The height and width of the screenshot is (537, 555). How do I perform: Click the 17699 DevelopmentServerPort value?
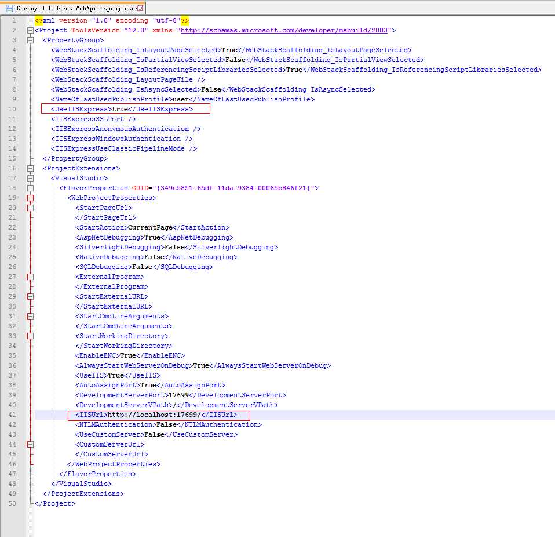[x=179, y=395]
